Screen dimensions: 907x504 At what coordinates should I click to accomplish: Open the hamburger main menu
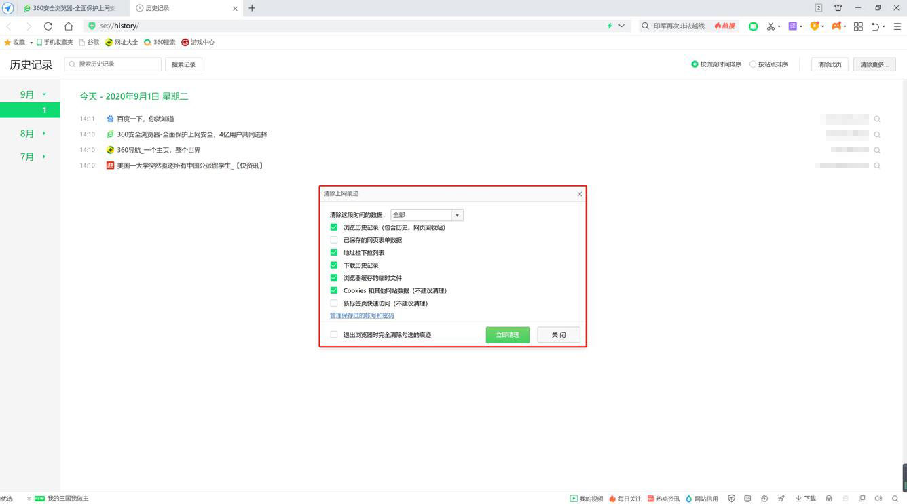coord(897,26)
